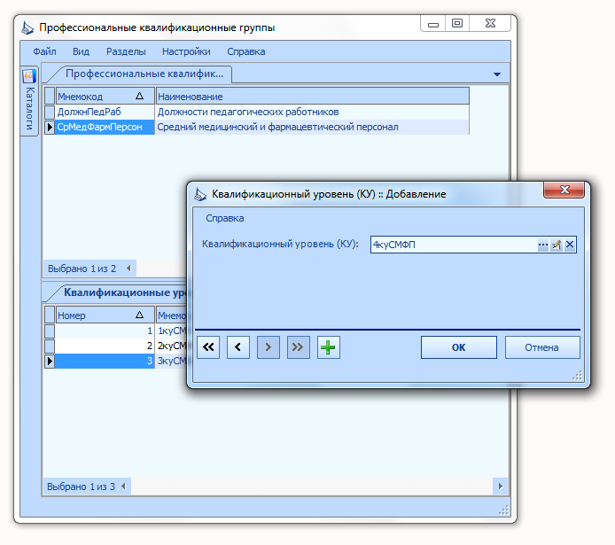615x545 pixels.
Task: Click the app icon in the main window title bar
Action: [27, 27]
